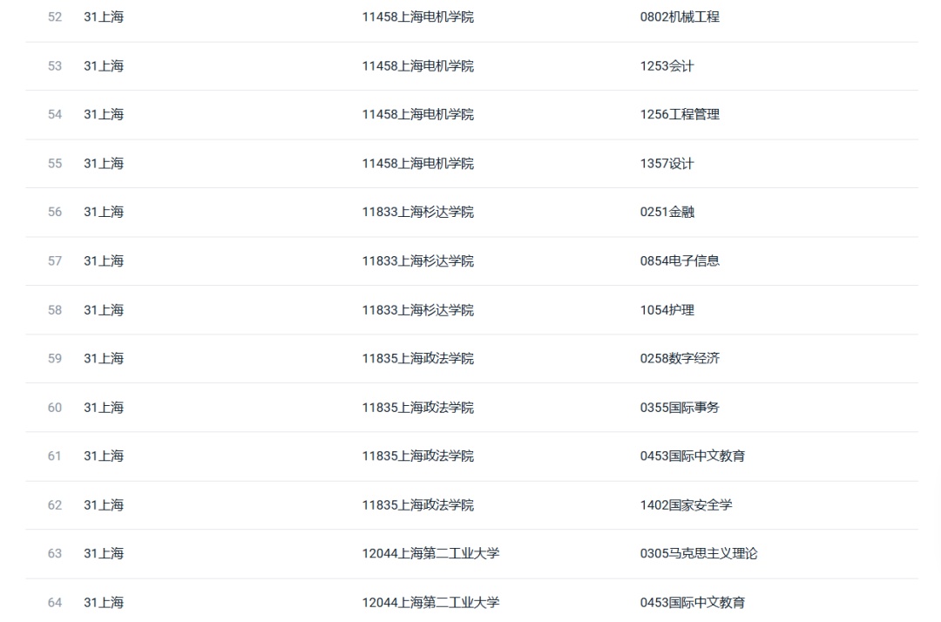Click 31上海 in row 59
Image resolution: width=941 pixels, height=622 pixels.
104,359
